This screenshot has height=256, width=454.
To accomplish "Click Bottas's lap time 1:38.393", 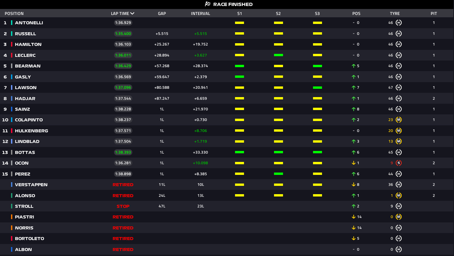I will [x=123, y=152].
